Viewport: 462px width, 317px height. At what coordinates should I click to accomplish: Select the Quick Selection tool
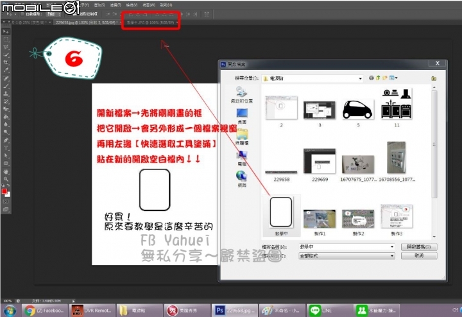click(6, 55)
